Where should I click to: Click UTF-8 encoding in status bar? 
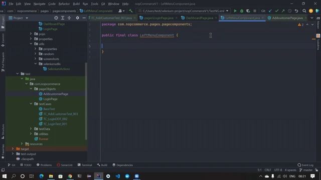coord(278,170)
